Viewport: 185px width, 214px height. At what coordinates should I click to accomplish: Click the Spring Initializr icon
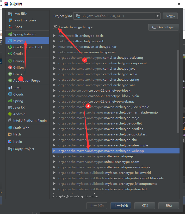[10, 34]
